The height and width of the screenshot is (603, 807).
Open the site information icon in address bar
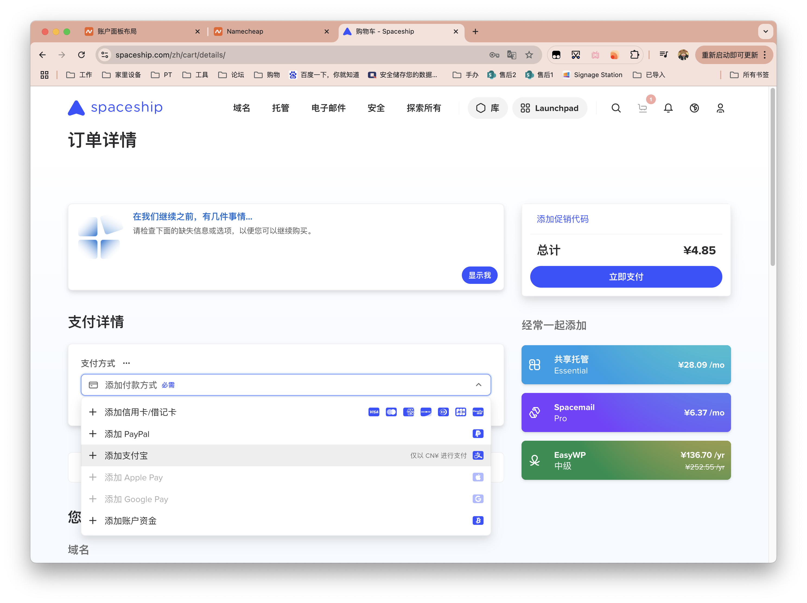pos(105,55)
